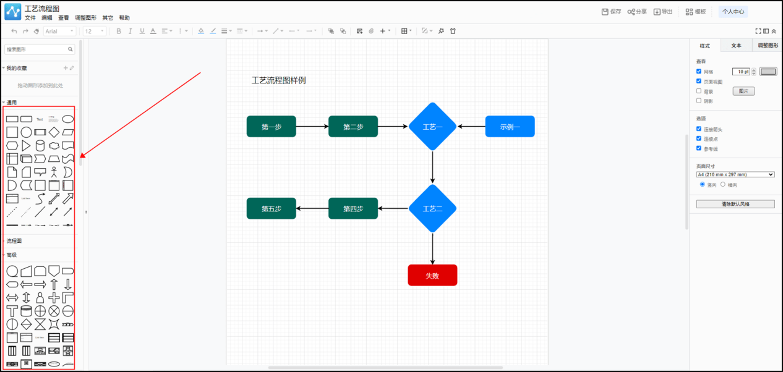Toggle the format panel sidebar icon

click(x=766, y=31)
